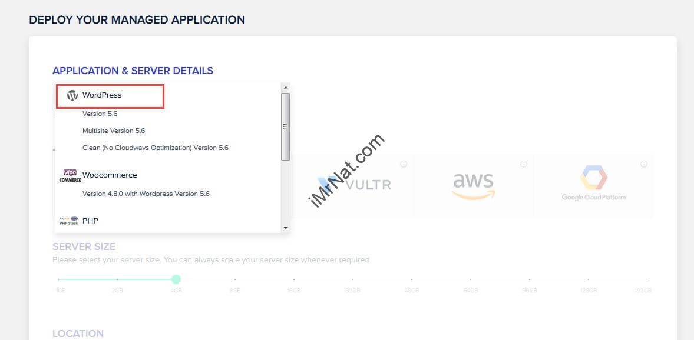Click the dropdown list scroll down arrow
The width and height of the screenshot is (694, 340).
tap(286, 228)
